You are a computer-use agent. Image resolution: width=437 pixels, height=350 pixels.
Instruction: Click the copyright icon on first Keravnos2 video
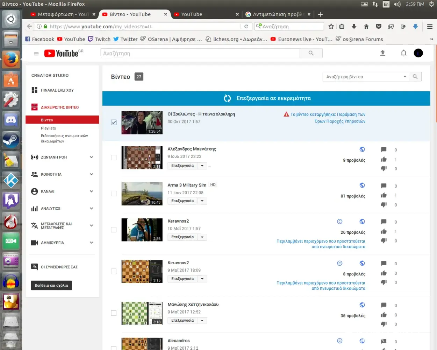339,222
